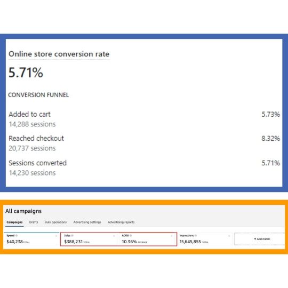288x288 pixels.
Task: Remove the Spend metric card
Action: (x=57, y=236)
